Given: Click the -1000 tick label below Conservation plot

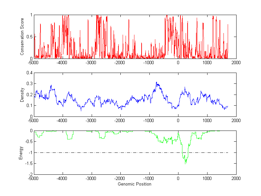Looking at the screenshot, I should (x=149, y=63).
